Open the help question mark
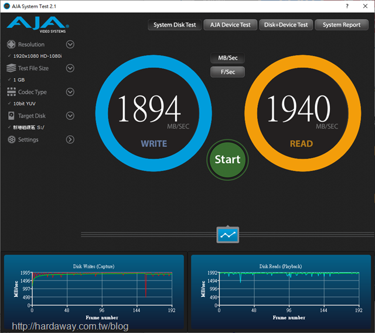 pyautogui.click(x=347, y=6)
